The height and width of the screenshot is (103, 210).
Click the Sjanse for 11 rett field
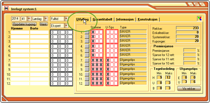coord(190,59)
